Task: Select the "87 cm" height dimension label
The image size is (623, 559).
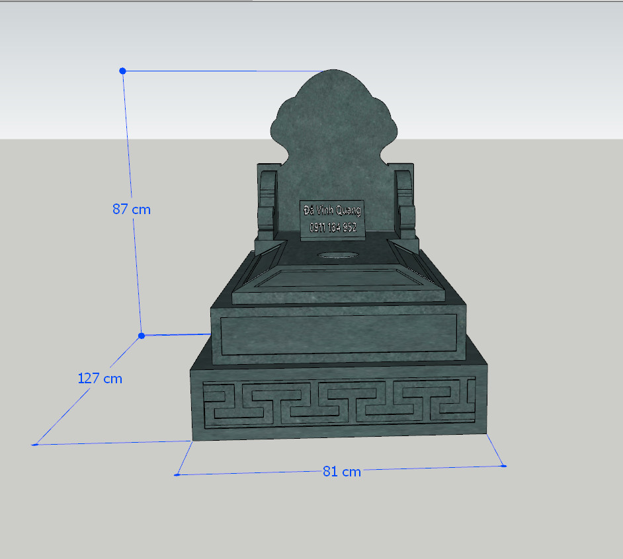Action: [x=132, y=209]
